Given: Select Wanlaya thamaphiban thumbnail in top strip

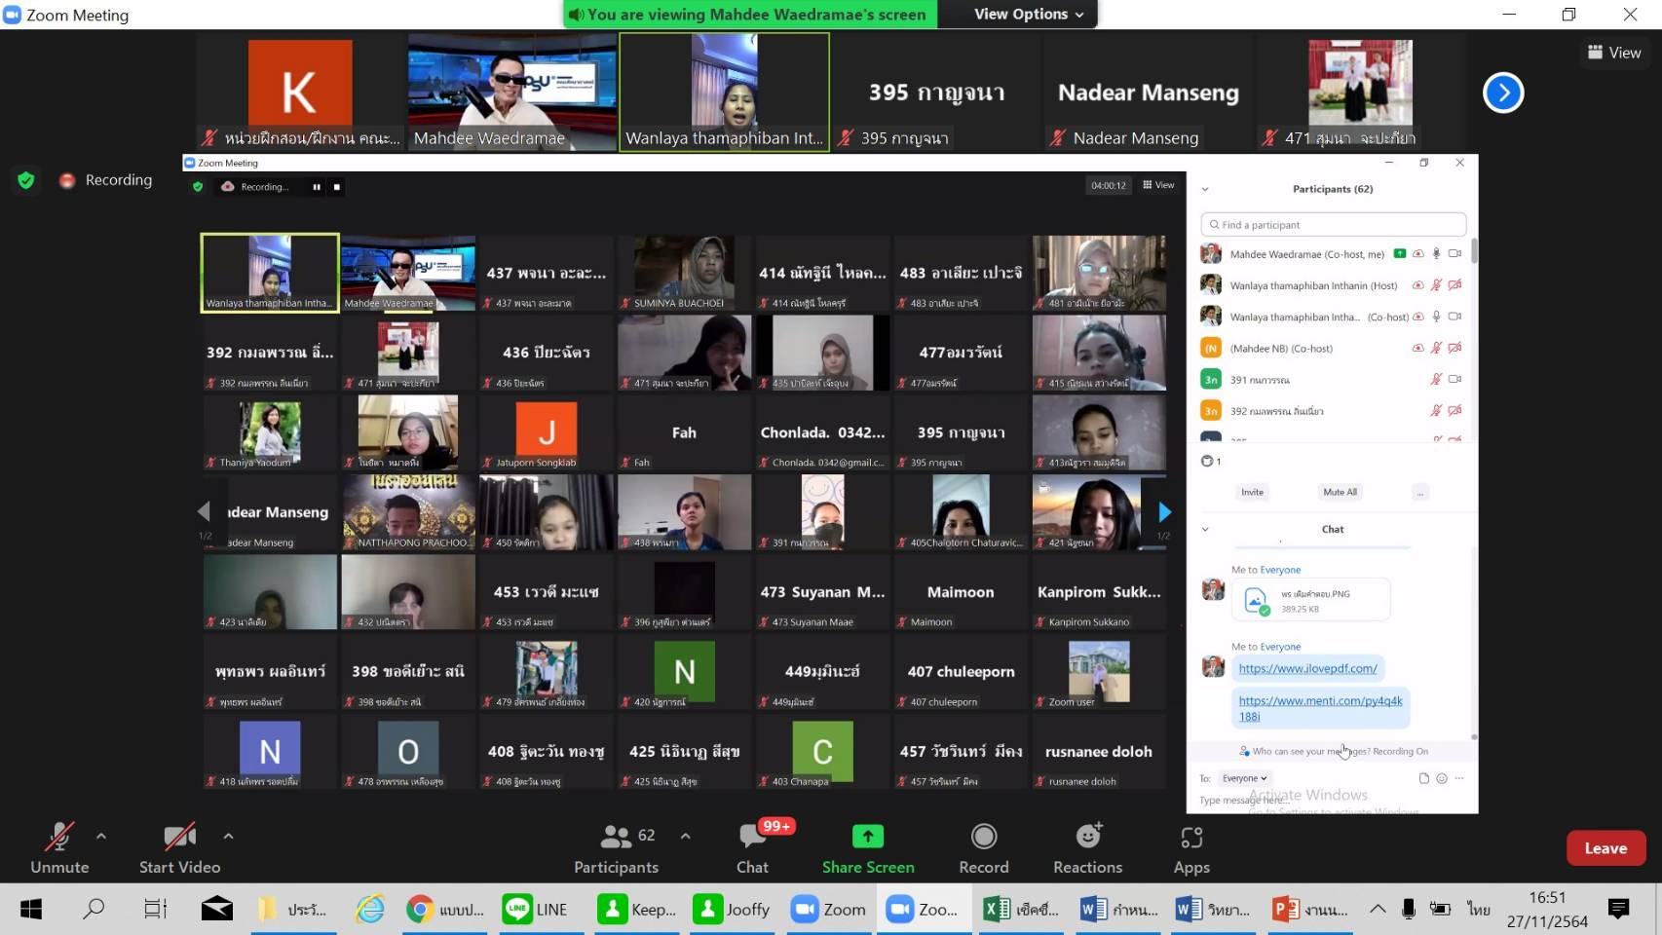Looking at the screenshot, I should coord(724,93).
